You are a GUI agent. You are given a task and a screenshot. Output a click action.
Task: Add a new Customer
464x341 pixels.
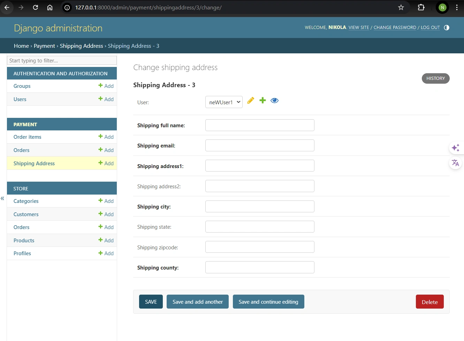pyautogui.click(x=106, y=214)
